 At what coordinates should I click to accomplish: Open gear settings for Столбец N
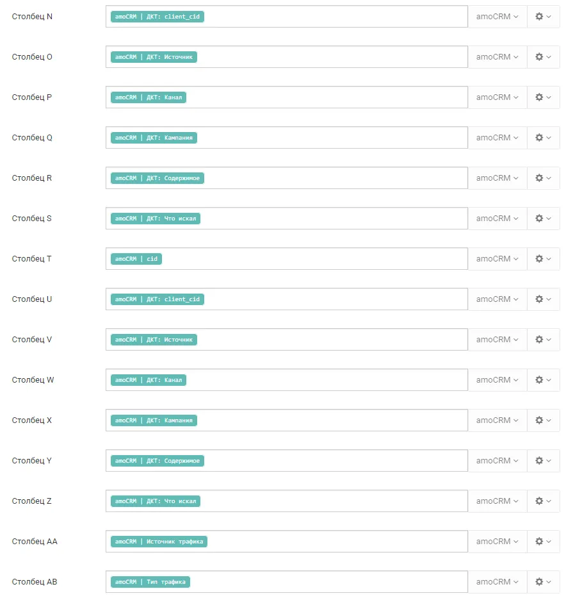tap(543, 17)
